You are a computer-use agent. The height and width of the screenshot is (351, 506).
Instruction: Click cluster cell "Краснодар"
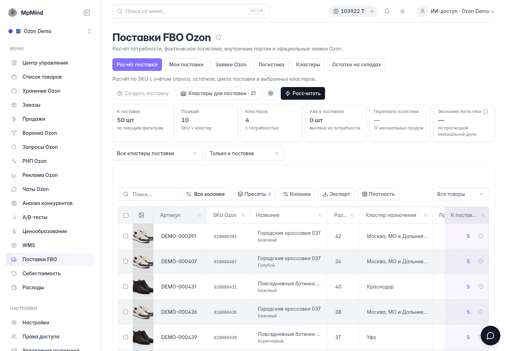point(380,287)
